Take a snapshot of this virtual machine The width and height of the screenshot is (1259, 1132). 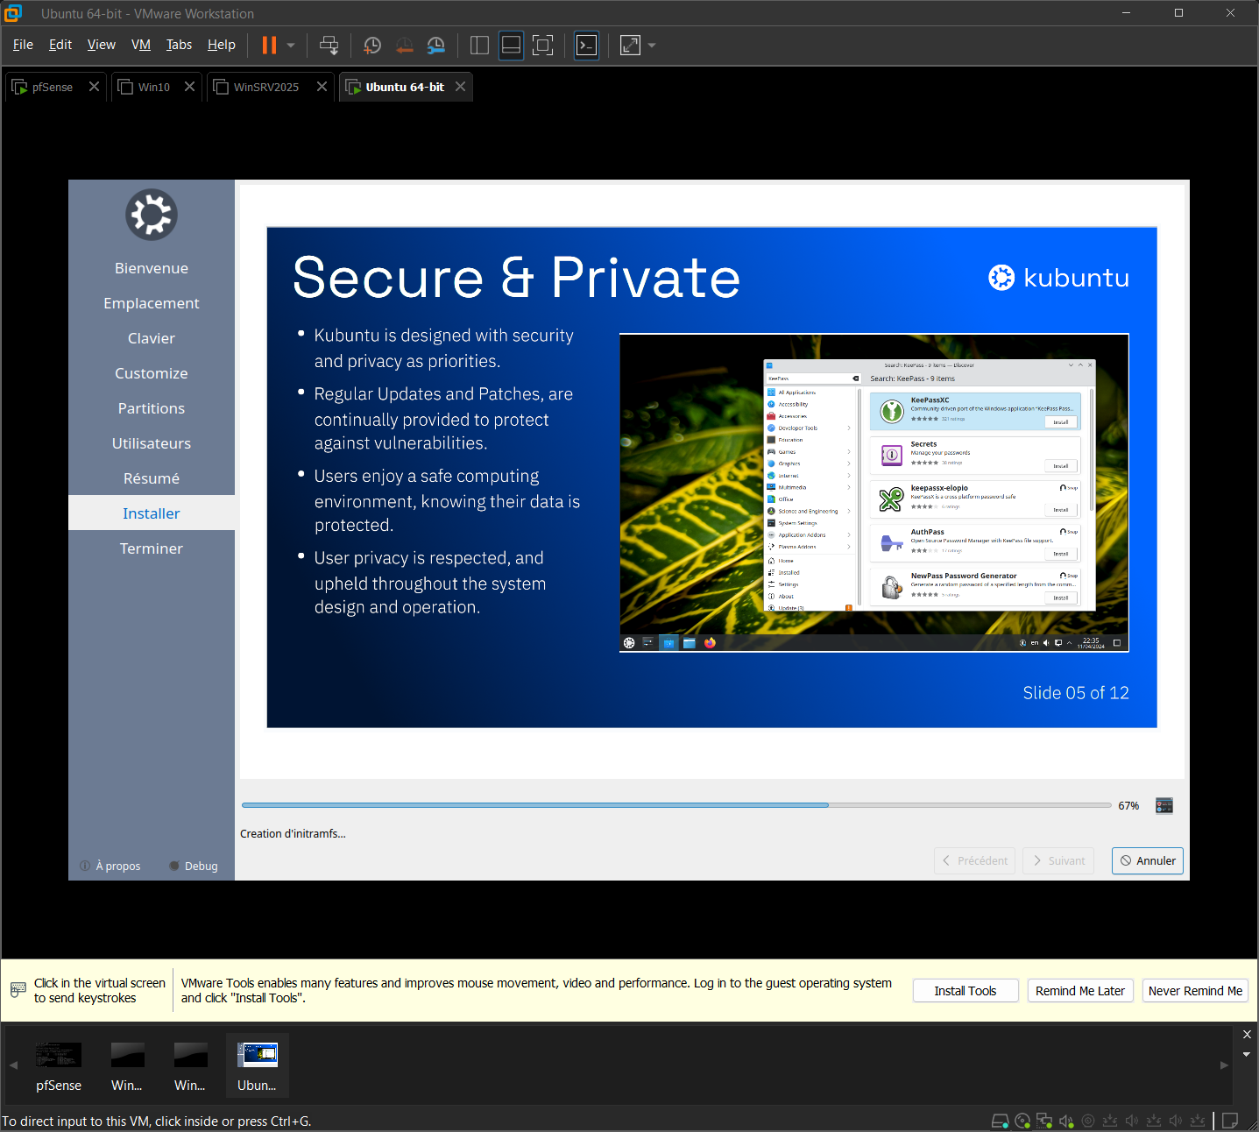click(372, 46)
